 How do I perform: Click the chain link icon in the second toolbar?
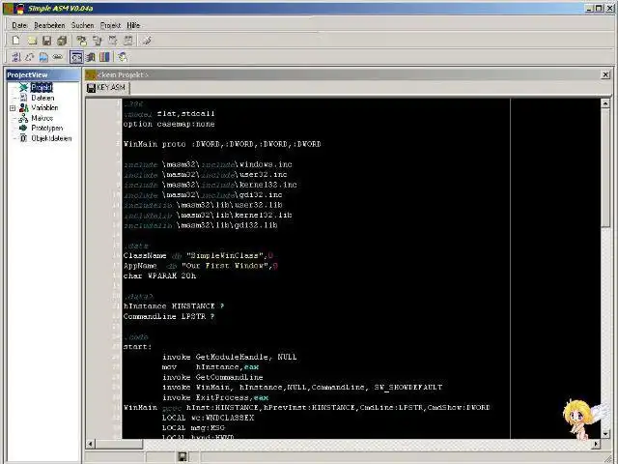(58, 57)
